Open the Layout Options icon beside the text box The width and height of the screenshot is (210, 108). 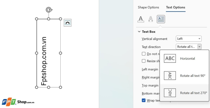pyautogui.click(x=67, y=23)
